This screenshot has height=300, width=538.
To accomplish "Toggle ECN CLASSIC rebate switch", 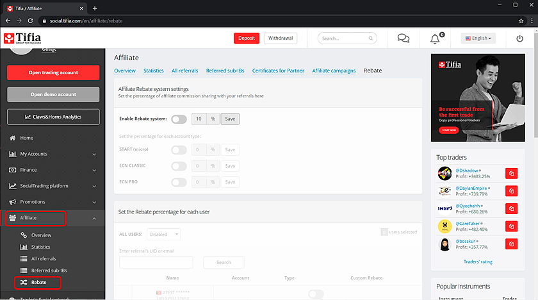I will click(x=179, y=166).
